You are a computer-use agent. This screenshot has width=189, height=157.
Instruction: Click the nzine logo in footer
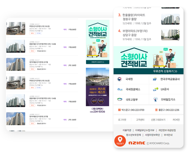137,143
